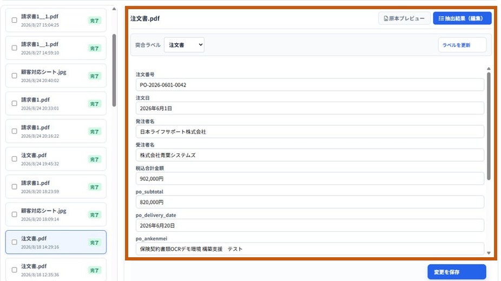Click the 完了 badge on 請求書1__1.pdf 15:04:25

pyautogui.click(x=95, y=21)
